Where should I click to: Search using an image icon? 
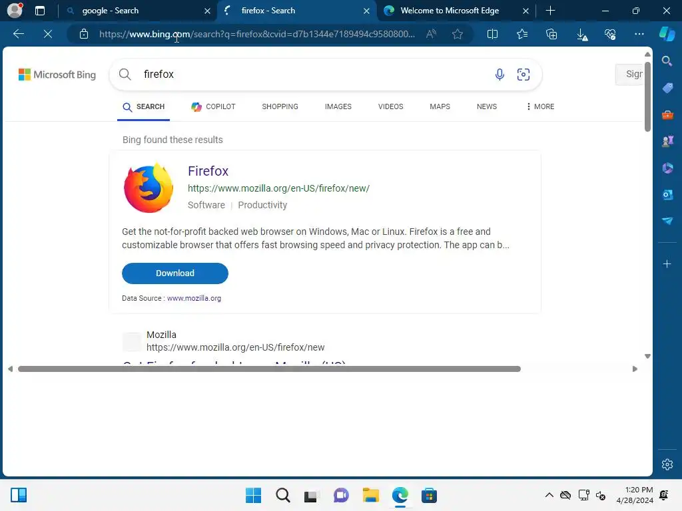523,75
